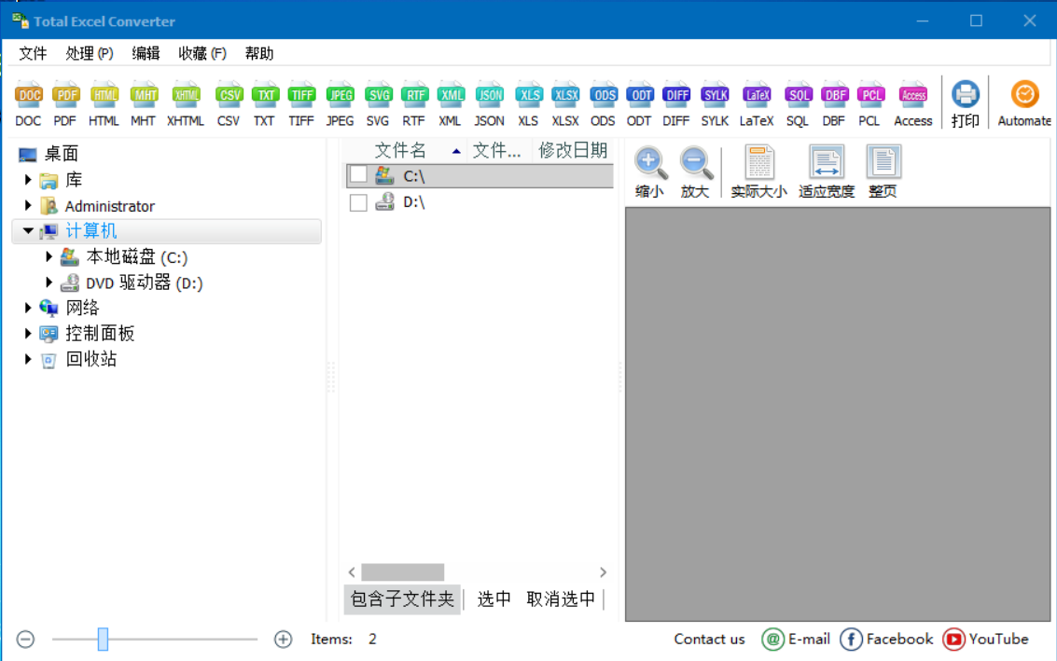This screenshot has height=661, width=1057.
Task: Check the D:\ drive checkbox
Action: click(358, 202)
